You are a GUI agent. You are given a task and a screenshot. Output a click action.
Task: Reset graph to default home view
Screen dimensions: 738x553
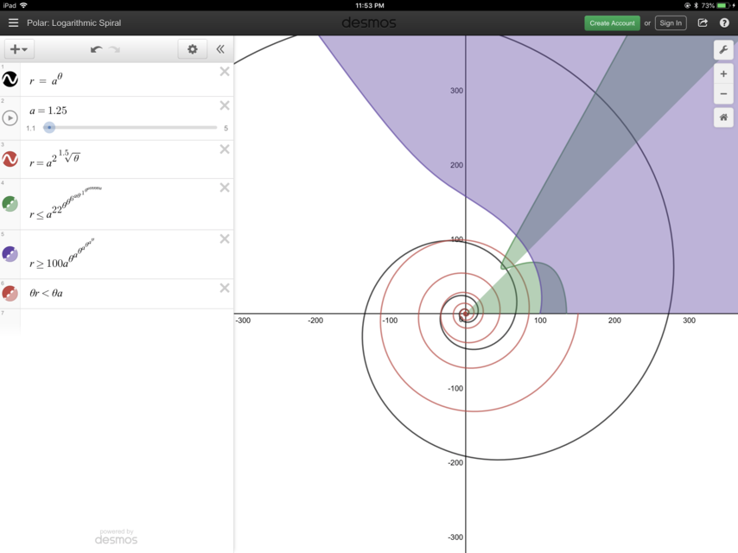coord(723,118)
